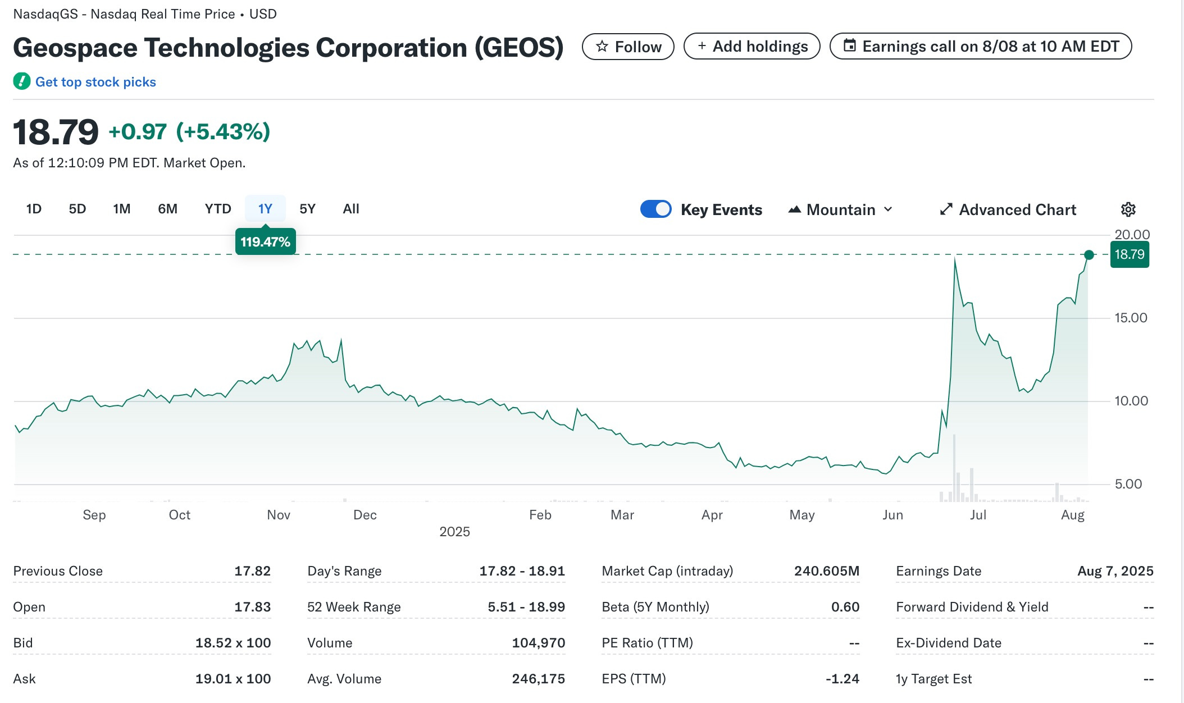Open the Get top stock picks link
Viewport: 1184px width, 703px height.
(x=95, y=82)
